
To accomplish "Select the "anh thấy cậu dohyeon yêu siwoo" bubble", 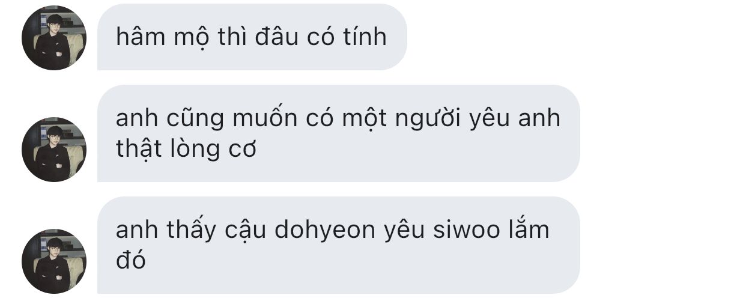I will click(x=338, y=245).
